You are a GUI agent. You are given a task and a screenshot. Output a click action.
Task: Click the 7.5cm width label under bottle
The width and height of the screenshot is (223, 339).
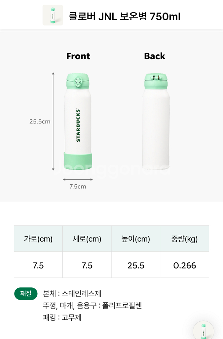click(78, 187)
